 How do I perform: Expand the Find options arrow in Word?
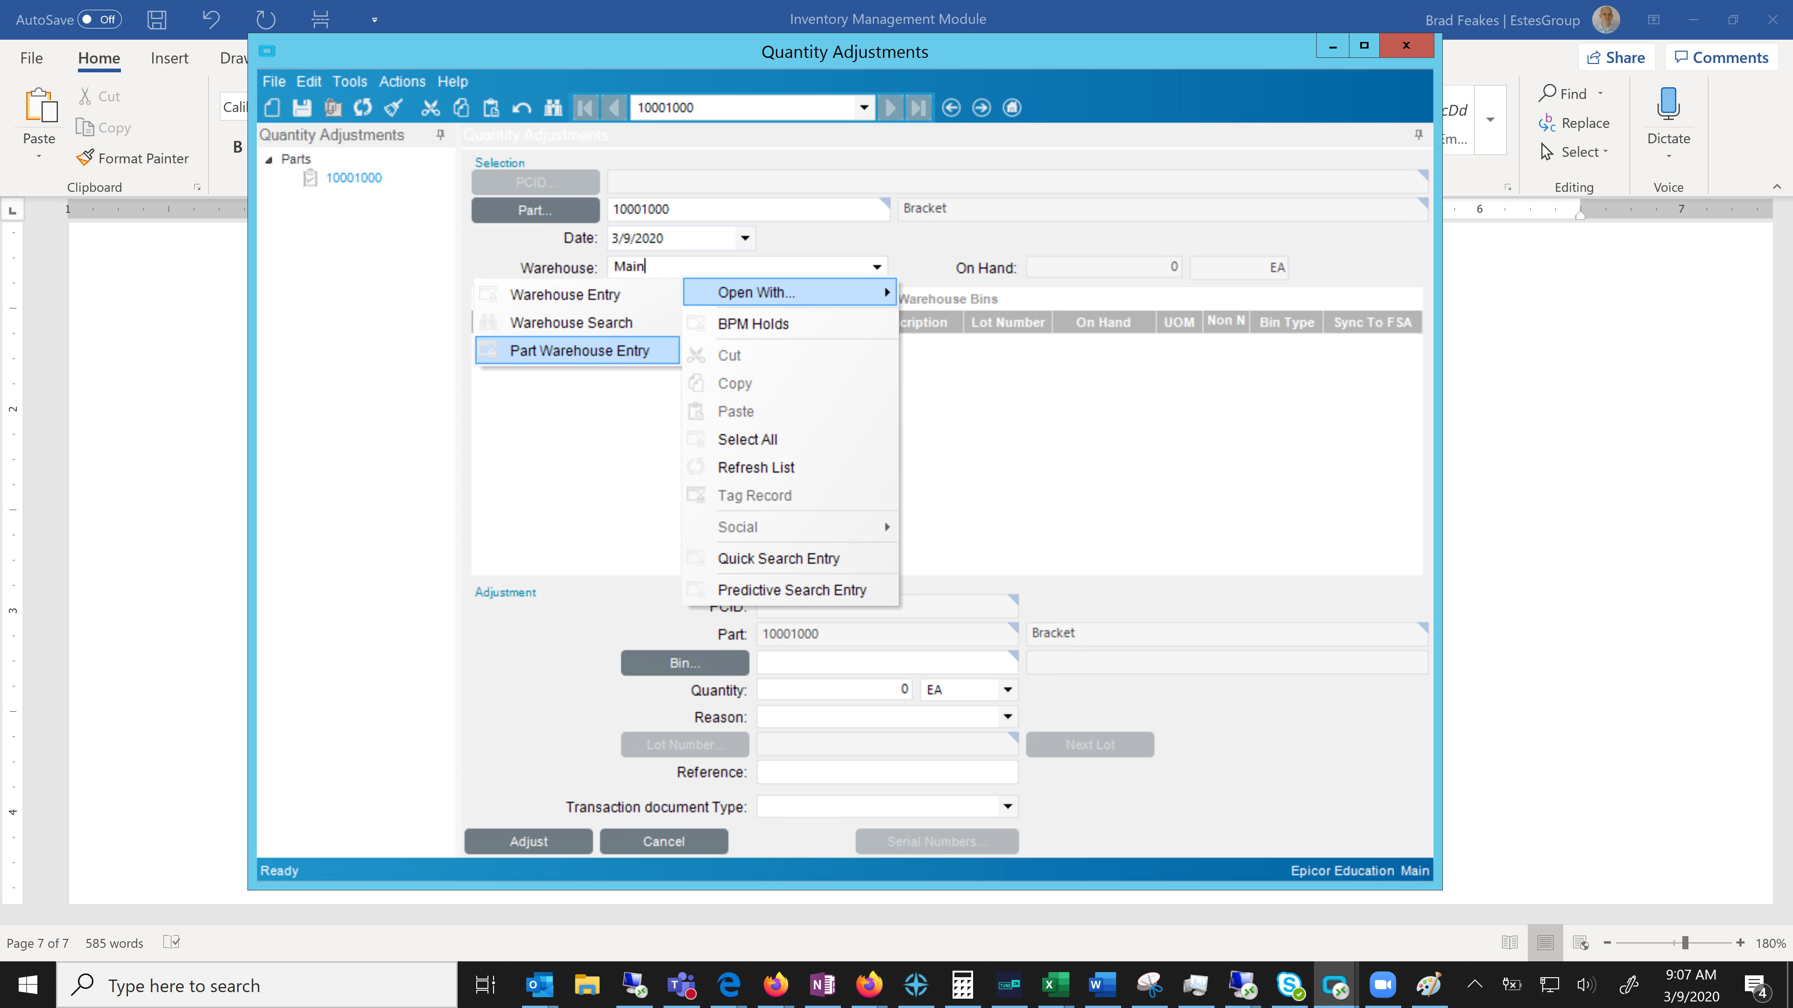tap(1600, 93)
